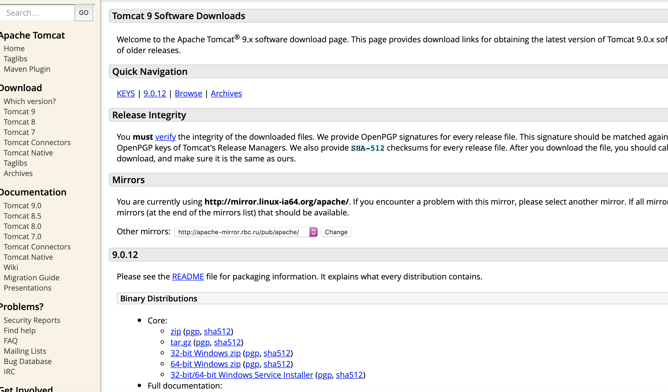Open pgp for Windows Service Installer
The height and width of the screenshot is (392, 668).
[x=325, y=375]
